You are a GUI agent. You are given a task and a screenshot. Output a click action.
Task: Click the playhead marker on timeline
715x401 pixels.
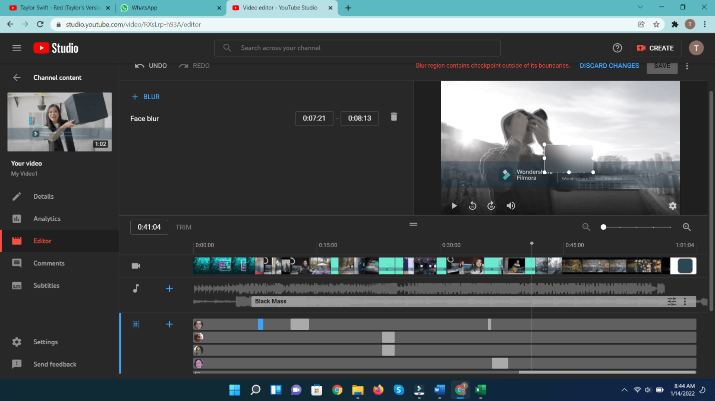pyautogui.click(x=532, y=243)
